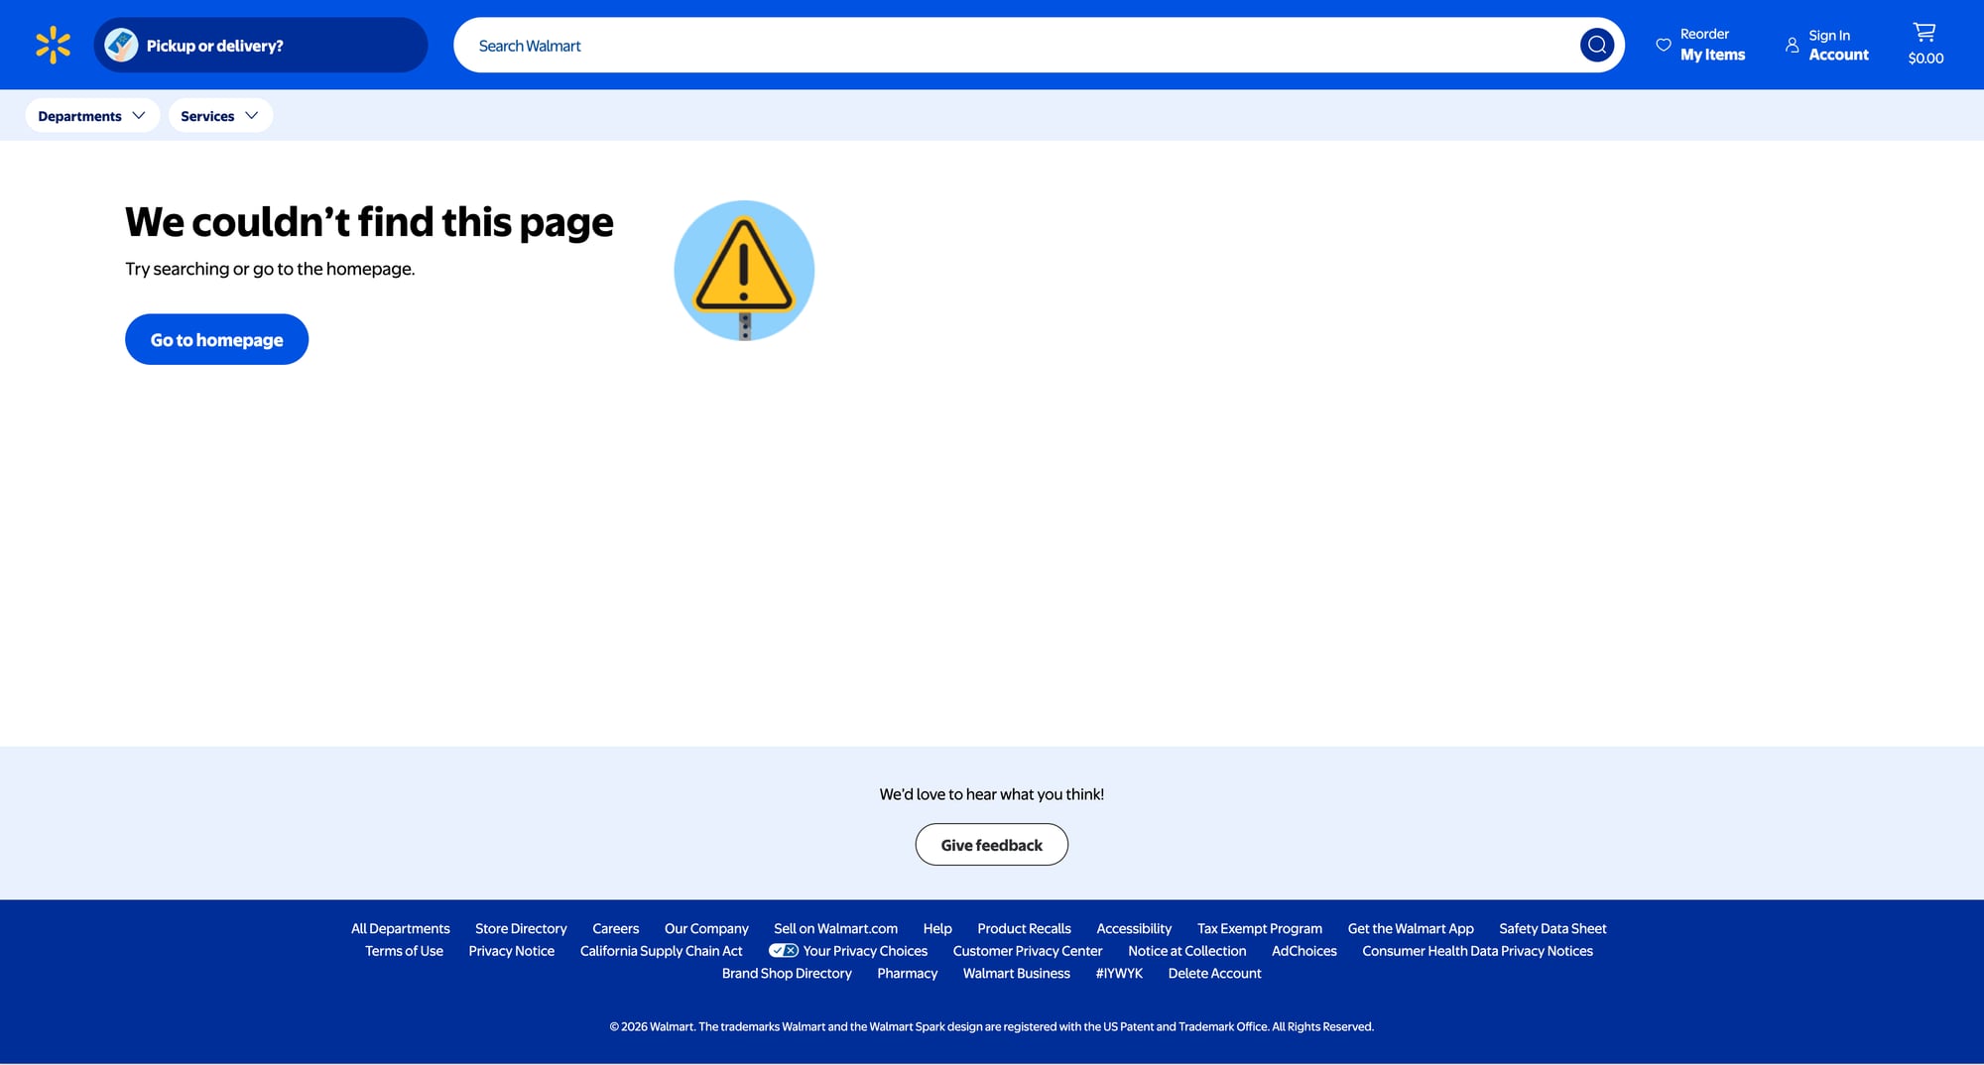Expand the Services dropdown

click(x=219, y=116)
